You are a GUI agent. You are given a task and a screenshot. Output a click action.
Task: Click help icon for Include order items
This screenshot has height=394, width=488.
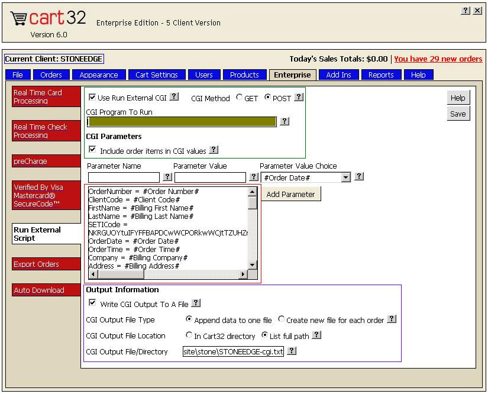click(x=214, y=150)
